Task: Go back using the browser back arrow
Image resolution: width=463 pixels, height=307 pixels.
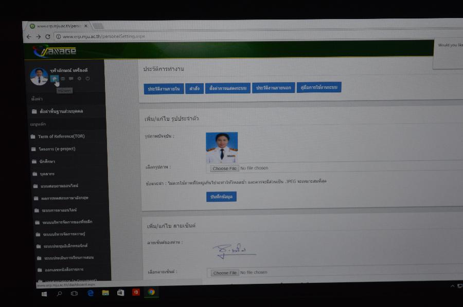Action: [x=29, y=36]
